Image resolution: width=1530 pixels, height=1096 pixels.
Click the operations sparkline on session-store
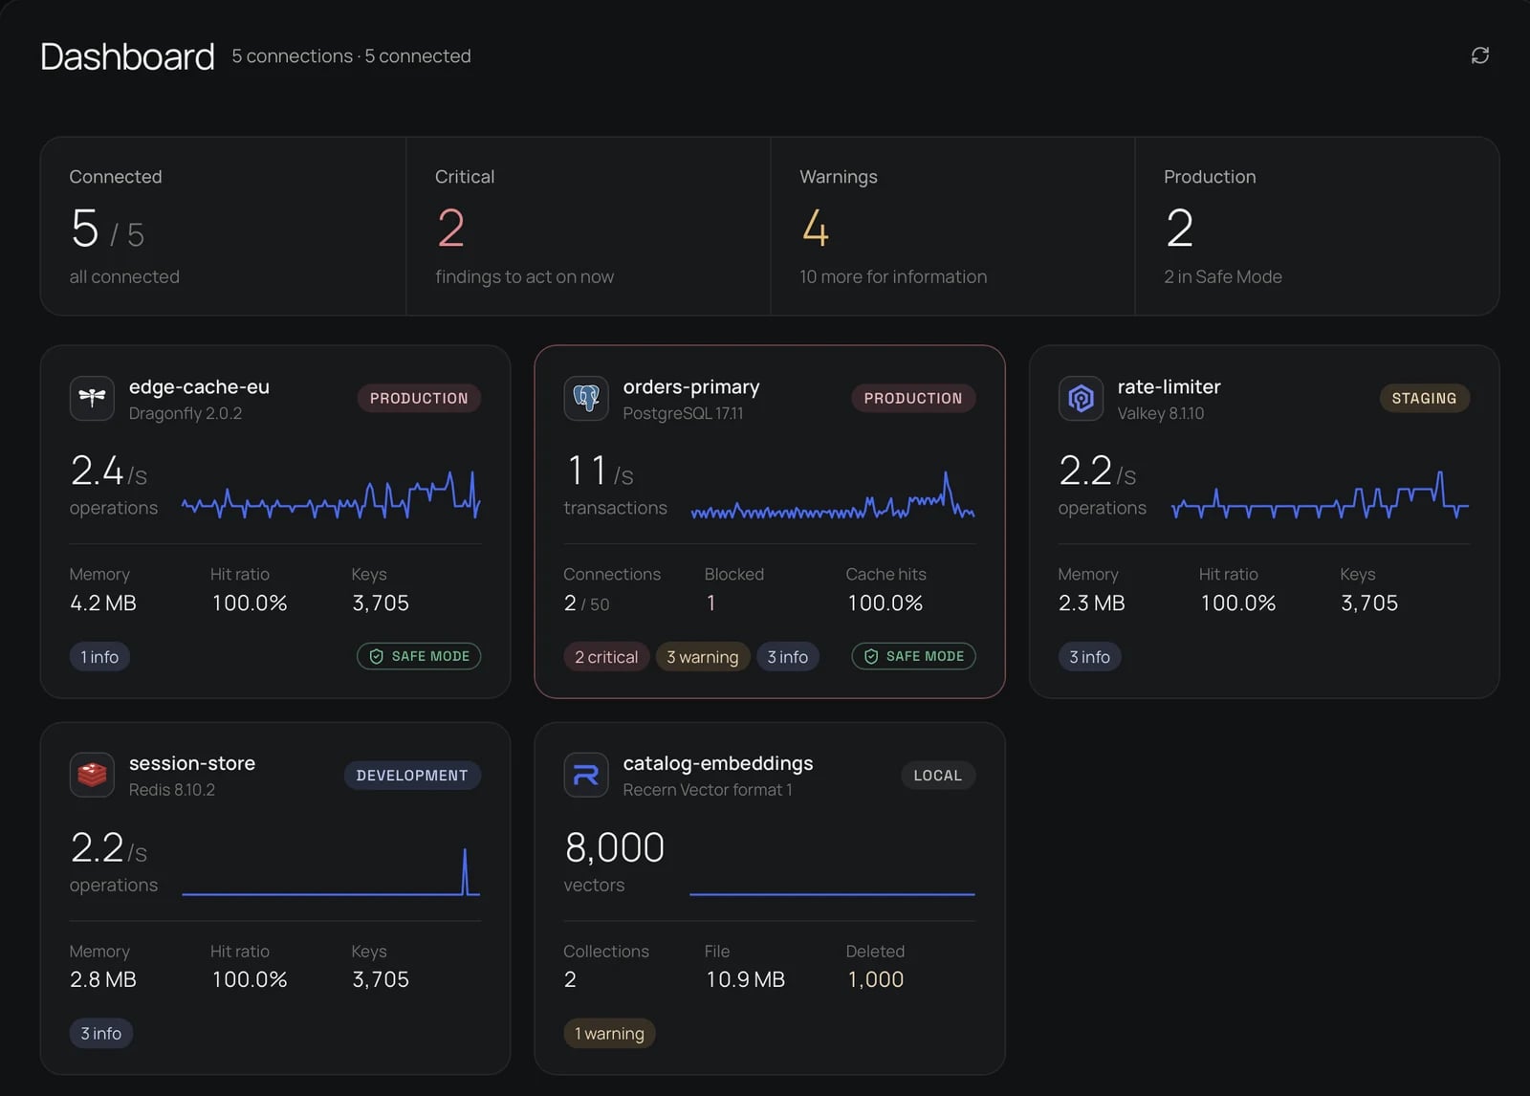click(331, 871)
